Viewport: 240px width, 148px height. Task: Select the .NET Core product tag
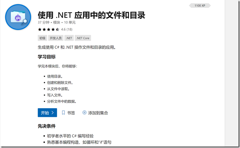83,38
